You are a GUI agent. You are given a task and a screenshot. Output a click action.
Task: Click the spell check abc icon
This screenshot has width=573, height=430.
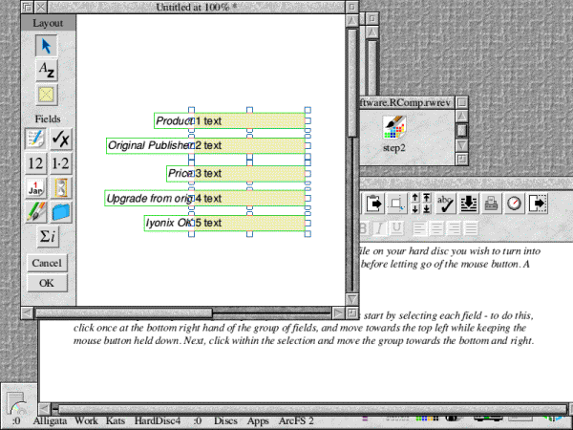pos(444,203)
